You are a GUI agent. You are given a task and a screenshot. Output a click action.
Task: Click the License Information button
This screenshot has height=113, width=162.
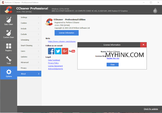(67, 33)
